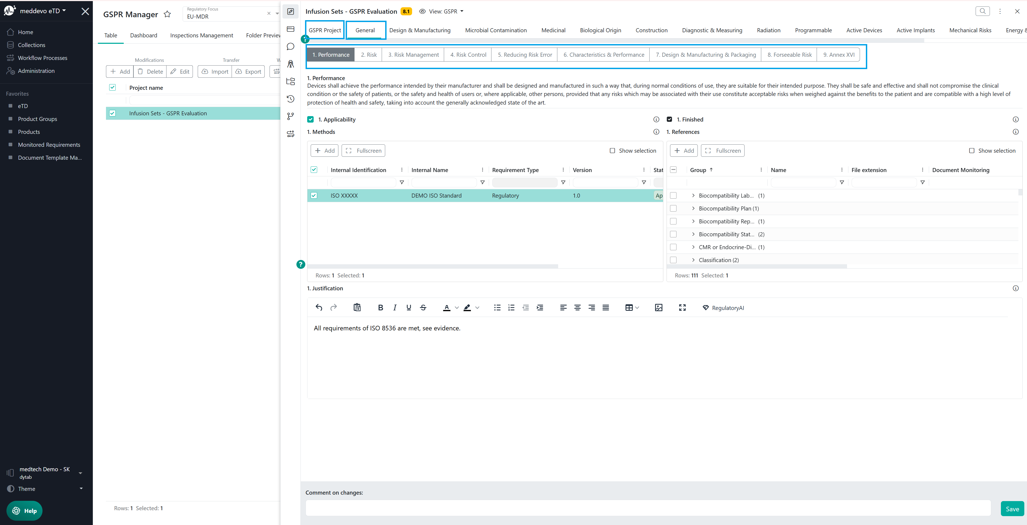The image size is (1027, 525).
Task: Expand the Biocompatibility Plan group
Action: click(693, 208)
